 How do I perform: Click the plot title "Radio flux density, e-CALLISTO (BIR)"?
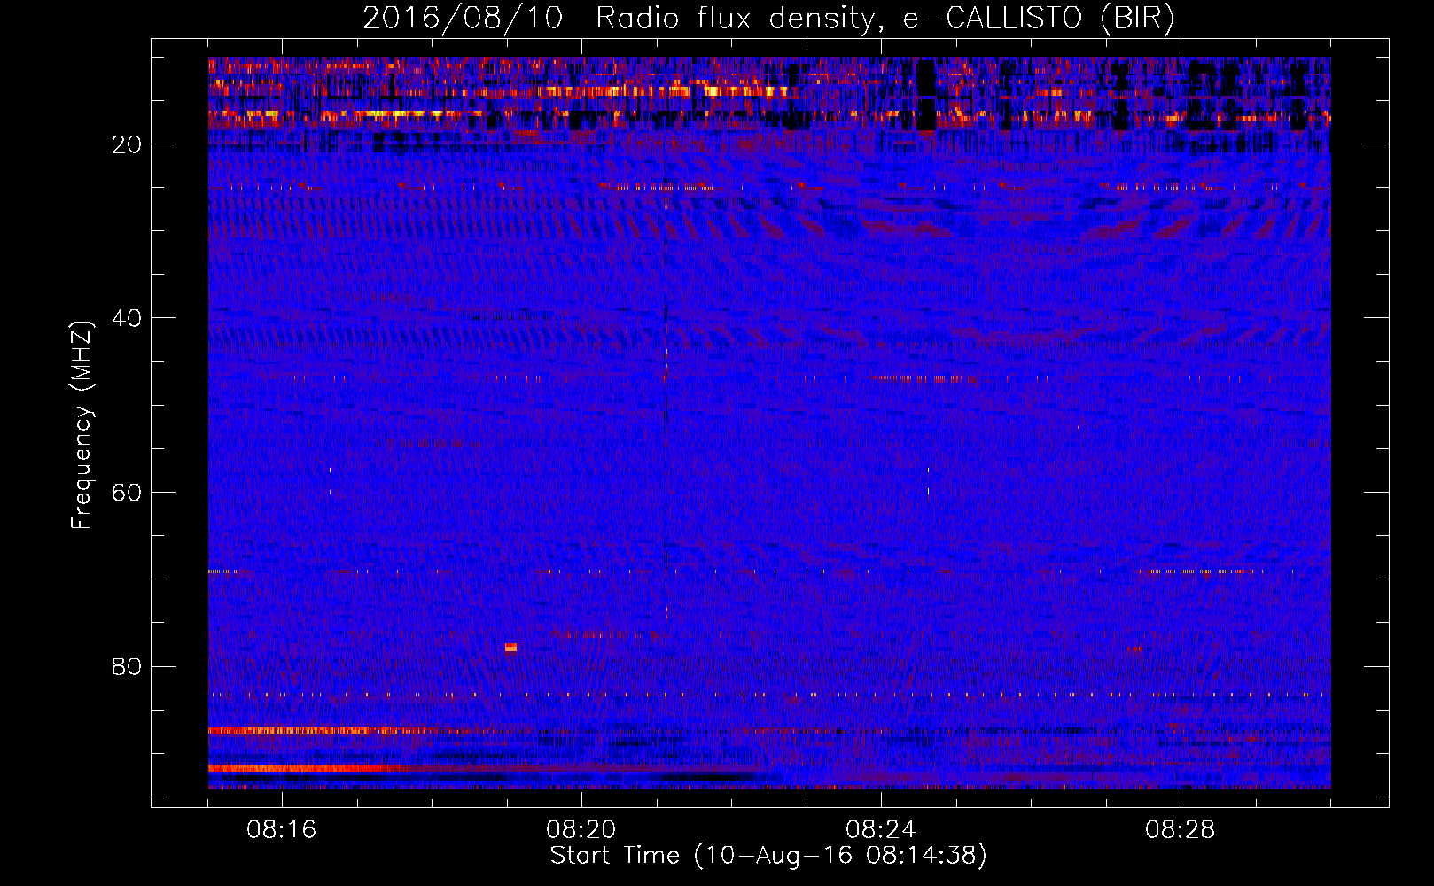coord(885,19)
